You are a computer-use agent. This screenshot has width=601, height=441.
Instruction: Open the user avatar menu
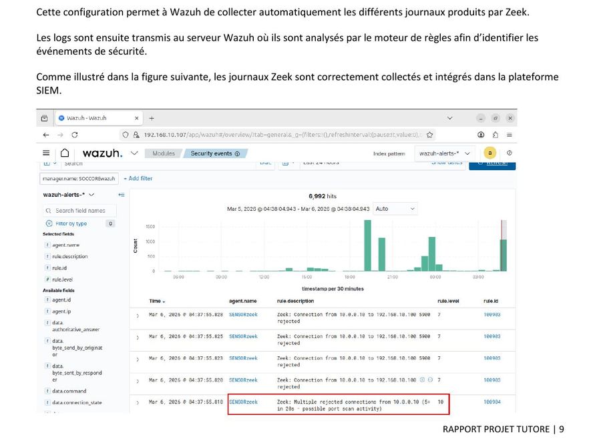[x=489, y=153]
